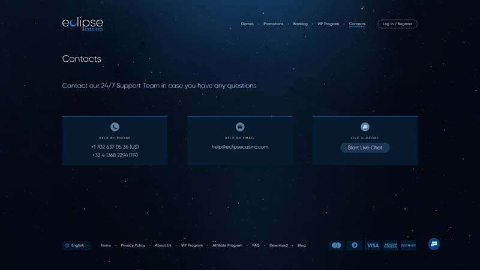Click the phone icon in Help by Phone card
Viewport: 480px width, 270px height.
(115, 127)
